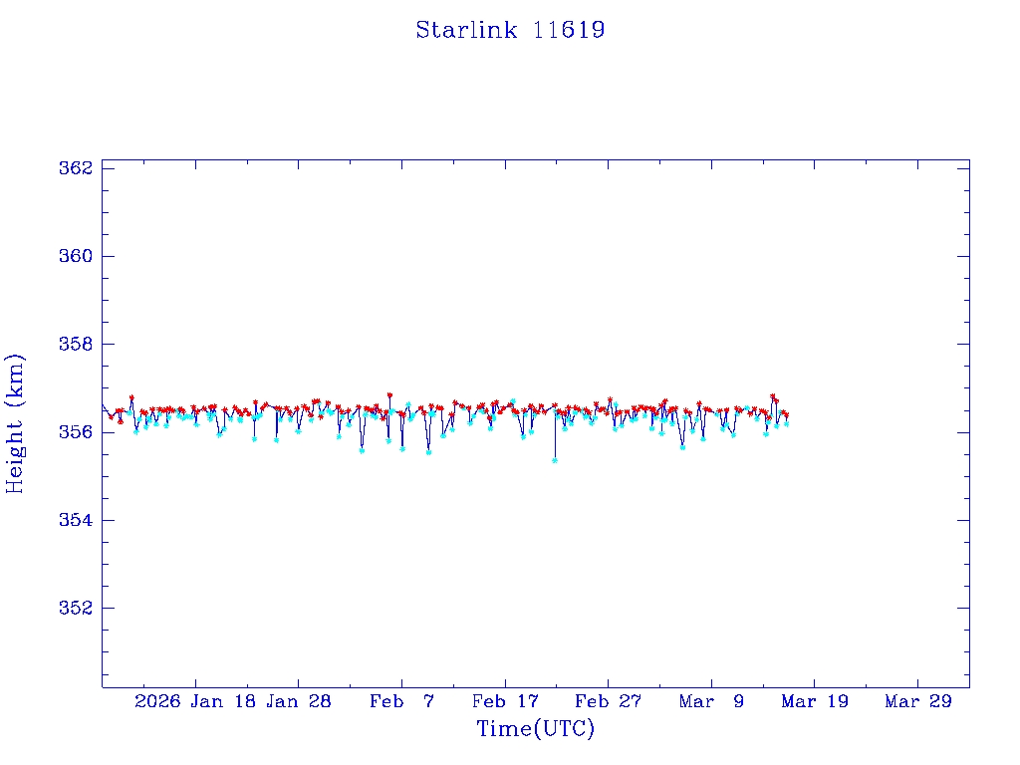Select the Mar 19 date label

(x=815, y=701)
